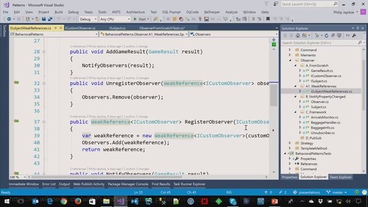Click Solution Explorer forward navigation icon
This screenshot has width=368, height=207.
[292, 36]
